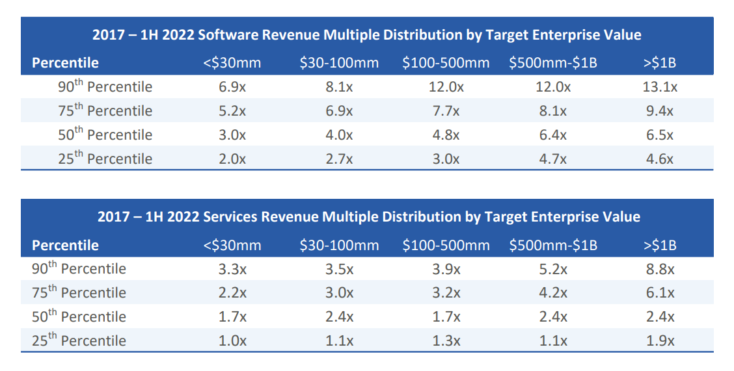Click the Services Revenue Multiple table title

tap(368, 217)
